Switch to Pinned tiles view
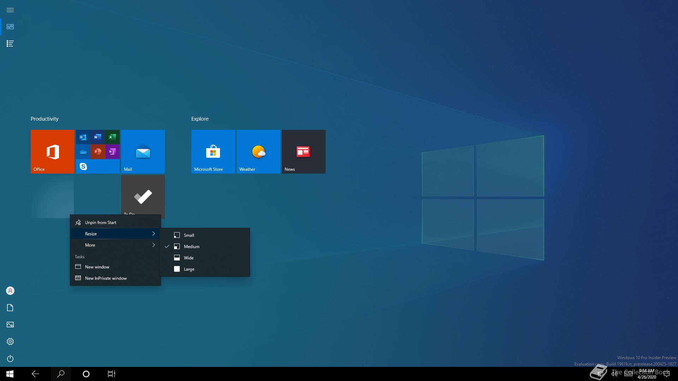This screenshot has width=678, height=381. click(x=10, y=27)
